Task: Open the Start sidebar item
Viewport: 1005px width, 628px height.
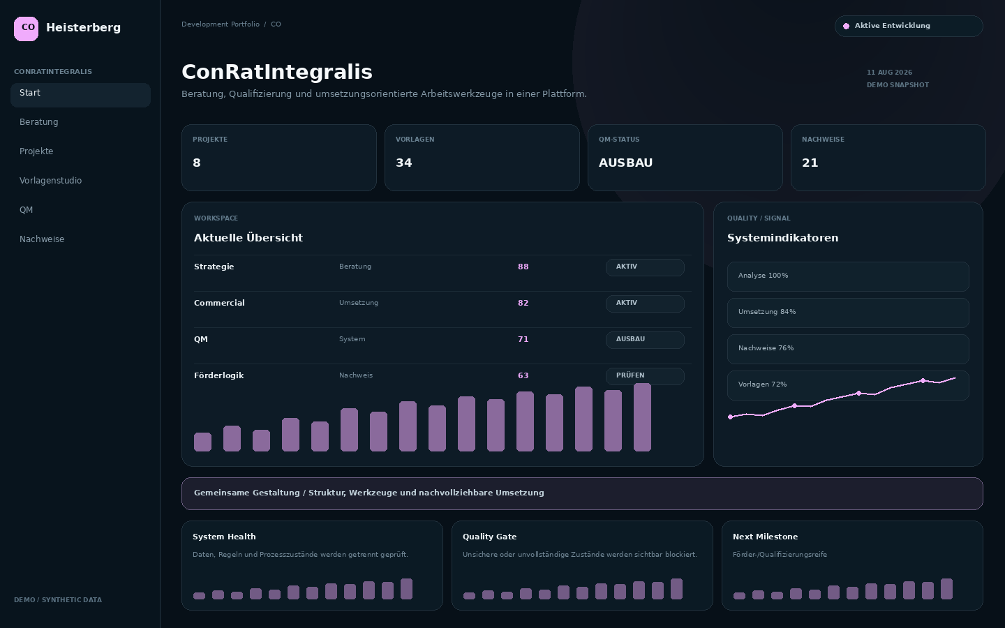Action: [80, 95]
